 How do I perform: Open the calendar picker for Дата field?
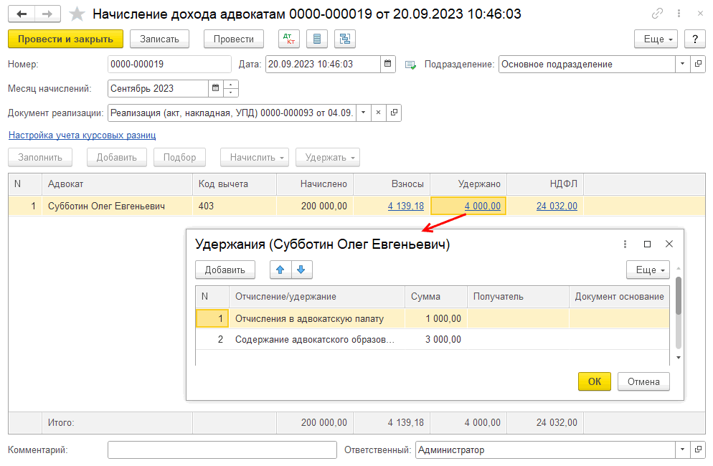click(388, 64)
